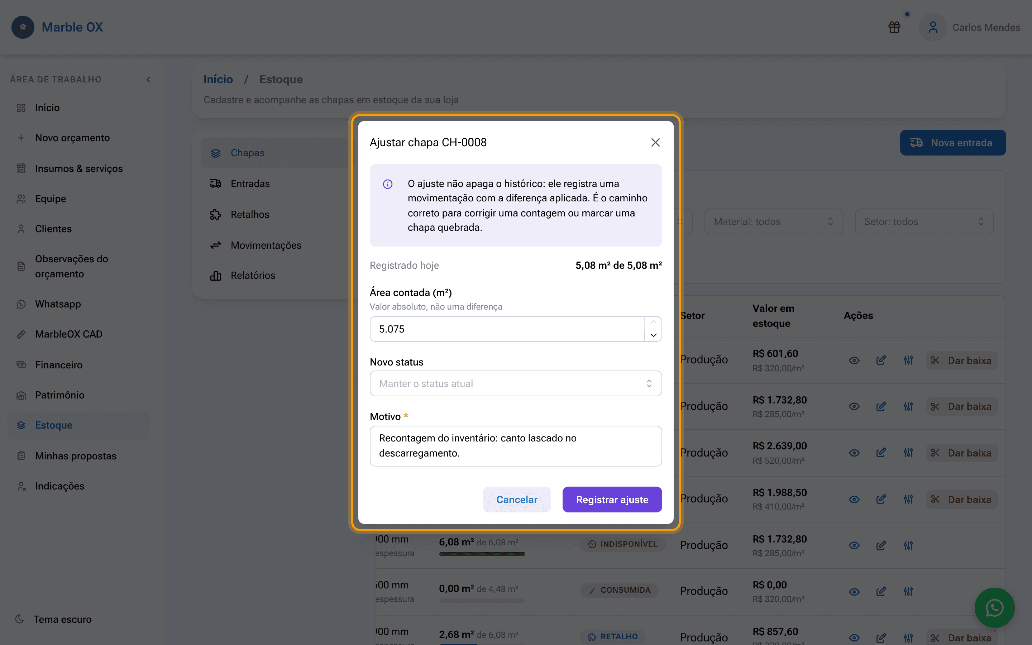View details for the R$ 1.988,50 row
The width and height of the screenshot is (1032, 645).
tap(854, 500)
